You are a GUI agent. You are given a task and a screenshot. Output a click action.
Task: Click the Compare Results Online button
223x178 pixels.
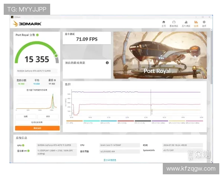[x=37, y=122]
